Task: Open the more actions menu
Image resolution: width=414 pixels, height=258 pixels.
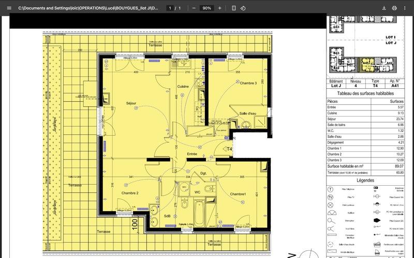Action: point(405,8)
